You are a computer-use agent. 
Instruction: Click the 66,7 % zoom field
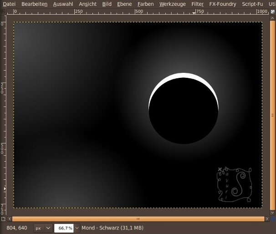pos(64,228)
